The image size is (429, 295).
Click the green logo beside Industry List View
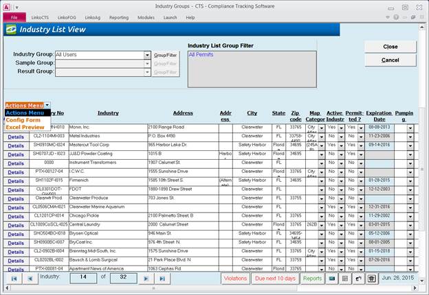[10, 29]
